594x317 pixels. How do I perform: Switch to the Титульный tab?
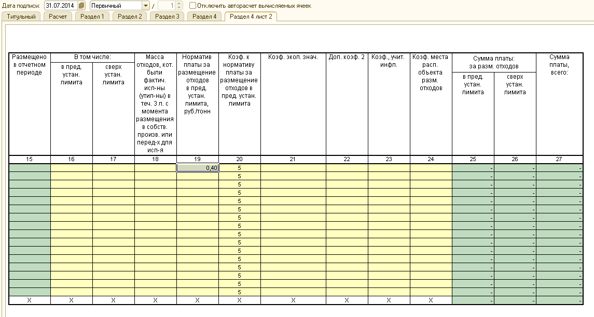pos(21,17)
